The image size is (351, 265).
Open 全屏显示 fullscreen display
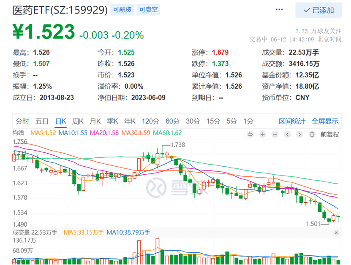click(325, 121)
